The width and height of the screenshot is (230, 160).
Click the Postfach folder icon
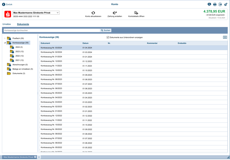9,38
